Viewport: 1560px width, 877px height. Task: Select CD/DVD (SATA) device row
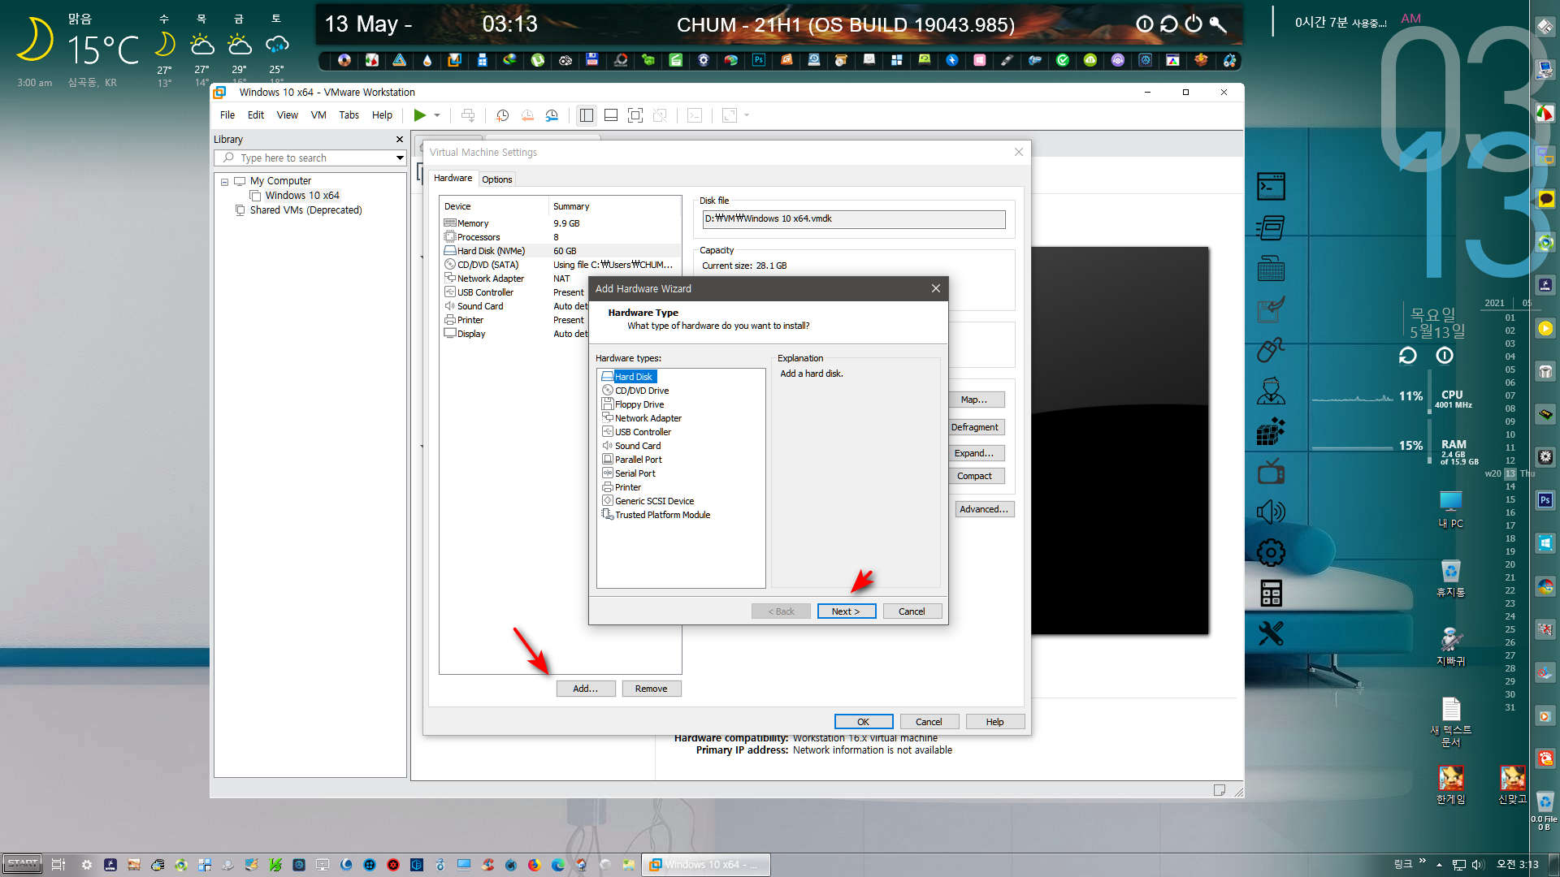coord(560,265)
